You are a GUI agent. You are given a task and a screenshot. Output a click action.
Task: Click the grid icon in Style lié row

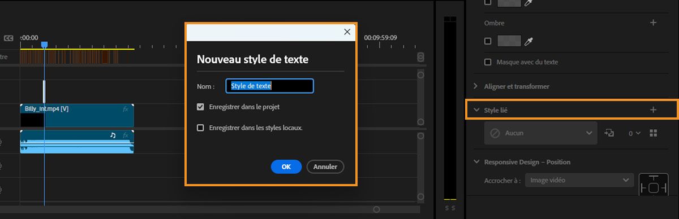[x=654, y=133]
